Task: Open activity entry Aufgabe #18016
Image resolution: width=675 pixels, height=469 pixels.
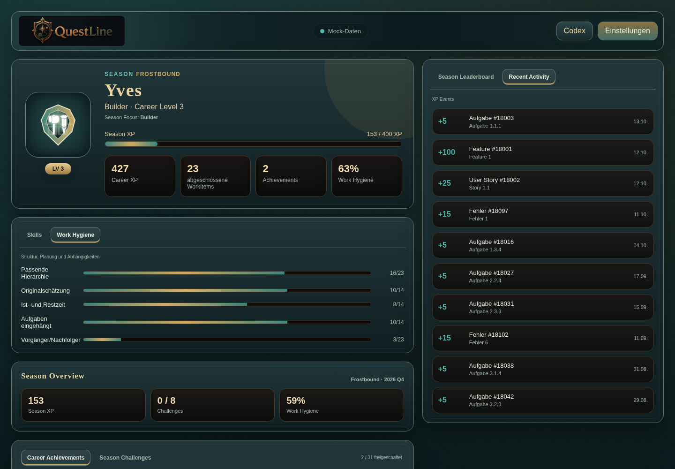Action: point(543,245)
